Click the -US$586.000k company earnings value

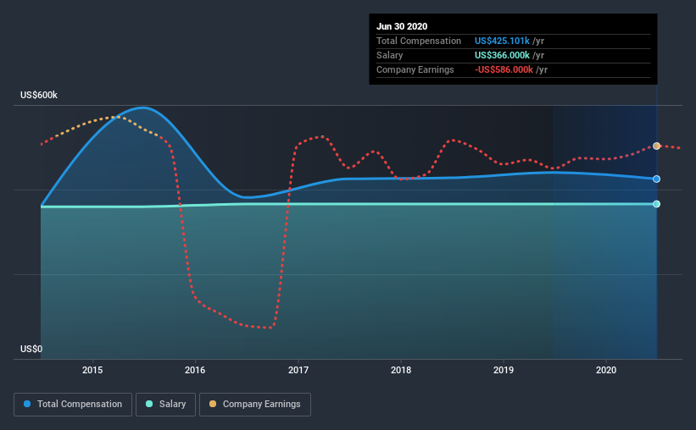[504, 69]
